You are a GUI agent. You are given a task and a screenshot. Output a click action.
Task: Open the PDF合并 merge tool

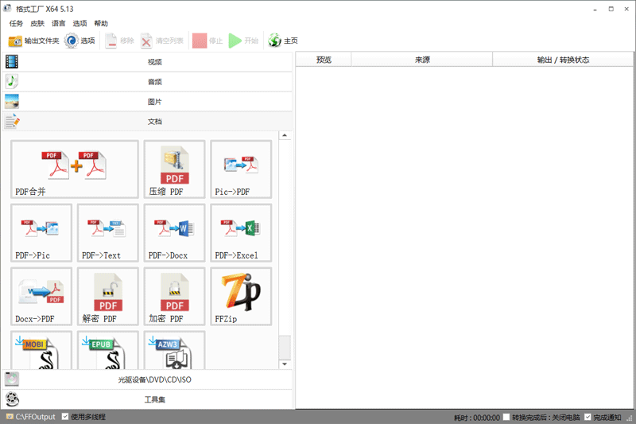point(75,169)
